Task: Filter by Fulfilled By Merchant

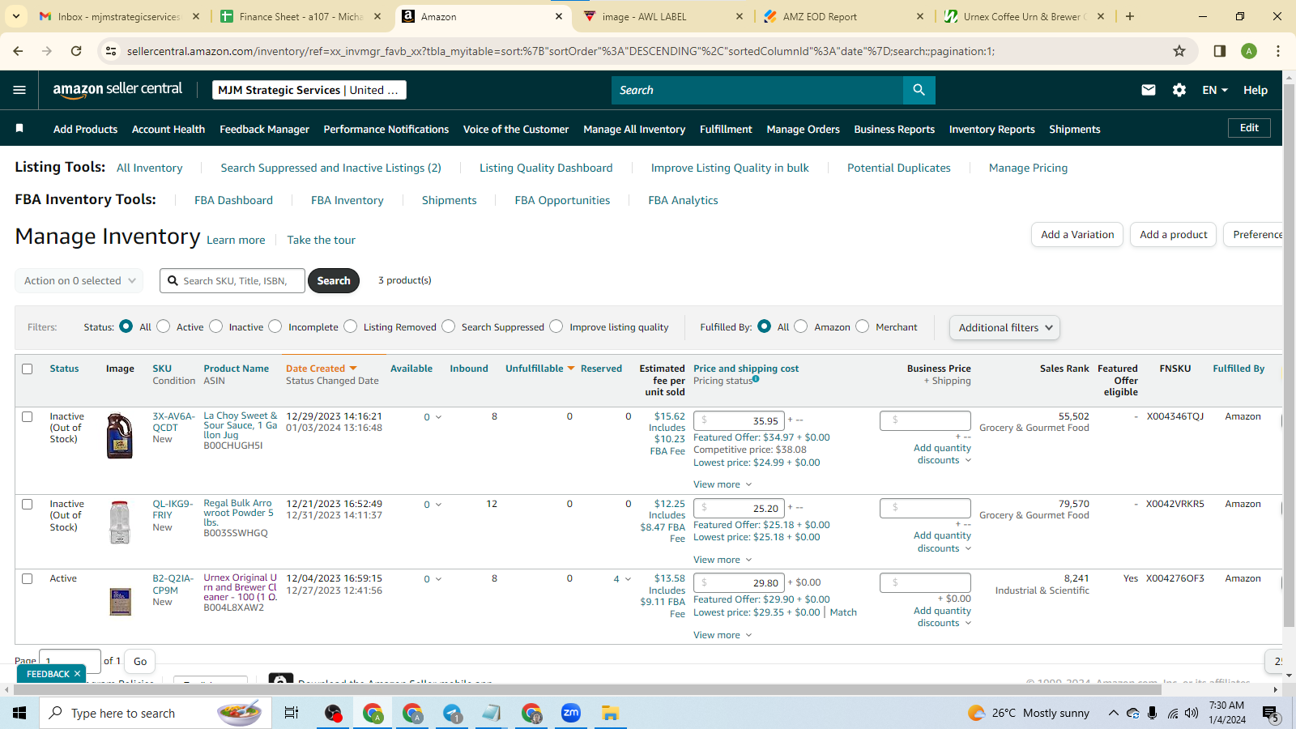Action: 863,326
